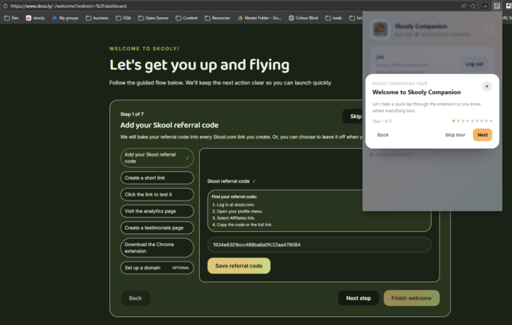Click the bookmark star icon in address bar

pos(473,6)
